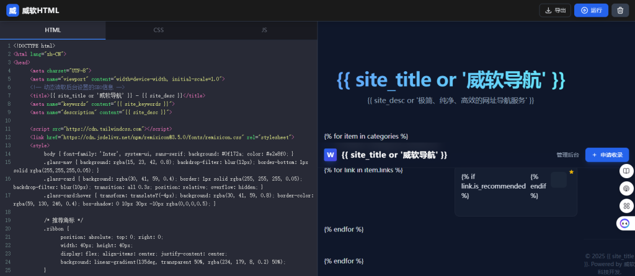The width and height of the screenshot is (635, 276).
Task: Switch to the CSS tab
Action: pyautogui.click(x=159, y=30)
